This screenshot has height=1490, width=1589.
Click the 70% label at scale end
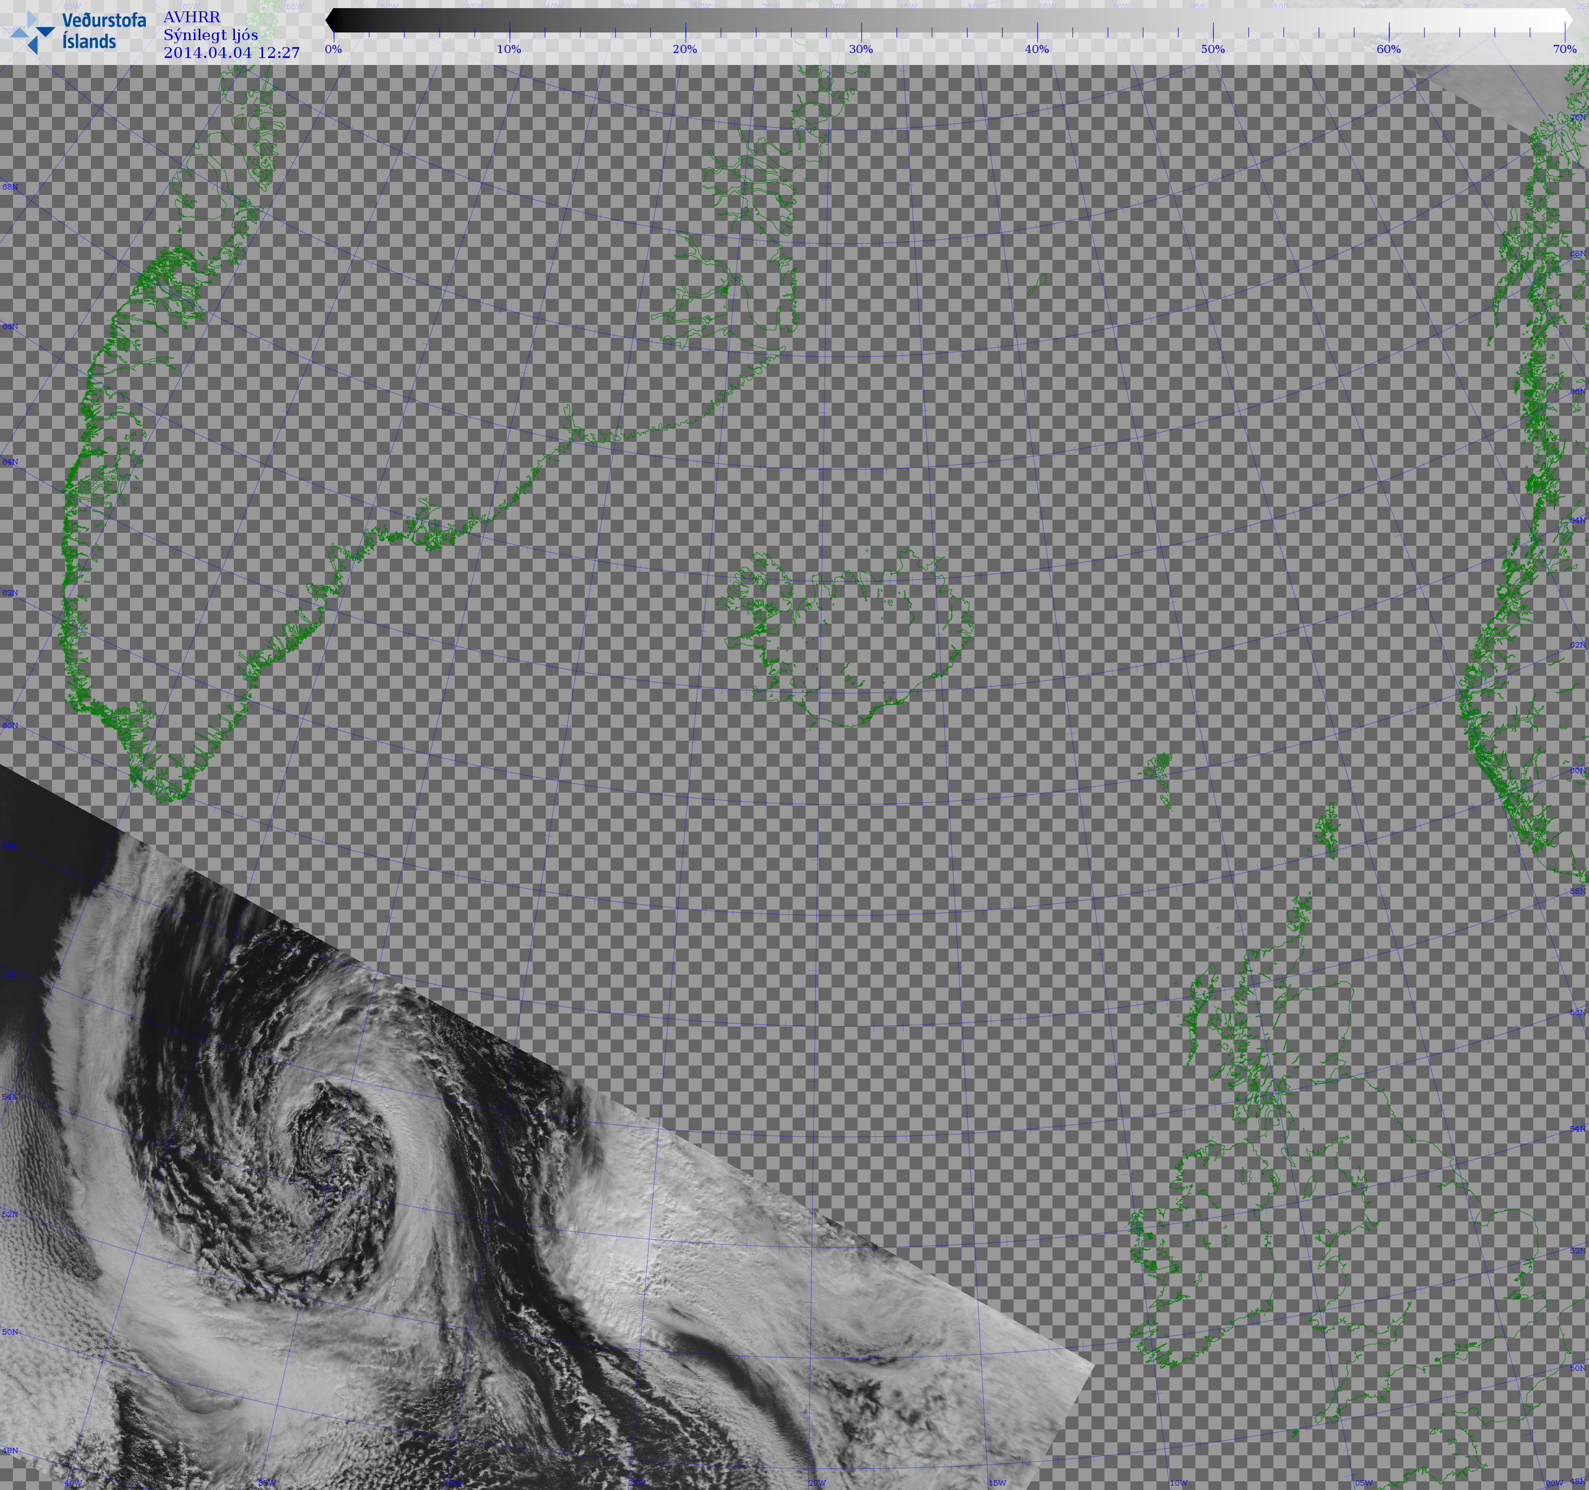coord(1564,49)
